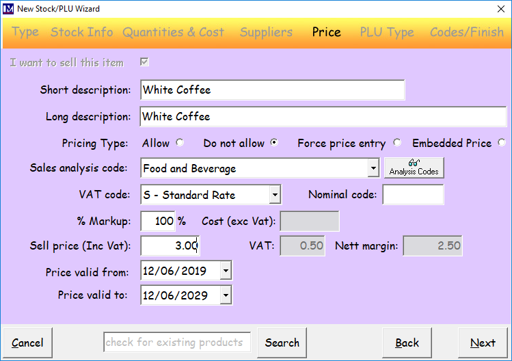
Task: Expand the Sales analysis code dropdown
Action: 373,168
